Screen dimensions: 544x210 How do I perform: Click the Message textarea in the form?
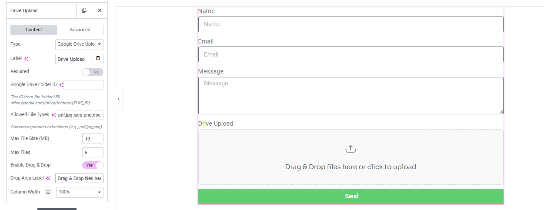350,96
